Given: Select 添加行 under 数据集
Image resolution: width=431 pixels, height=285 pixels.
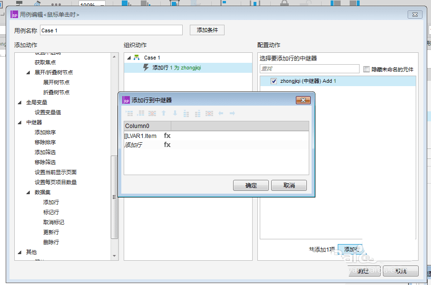Looking at the screenshot, I should point(51,202).
